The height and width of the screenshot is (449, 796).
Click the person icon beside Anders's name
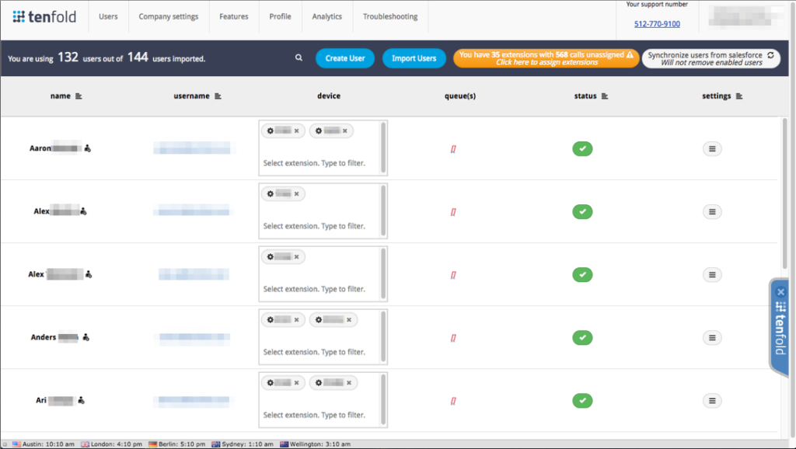(x=86, y=337)
